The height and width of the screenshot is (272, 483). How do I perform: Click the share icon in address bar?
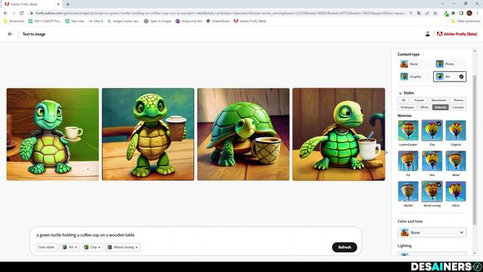(x=427, y=13)
